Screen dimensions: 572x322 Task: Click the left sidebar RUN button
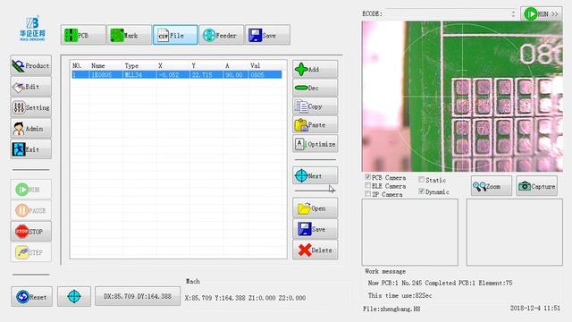pos(31,190)
